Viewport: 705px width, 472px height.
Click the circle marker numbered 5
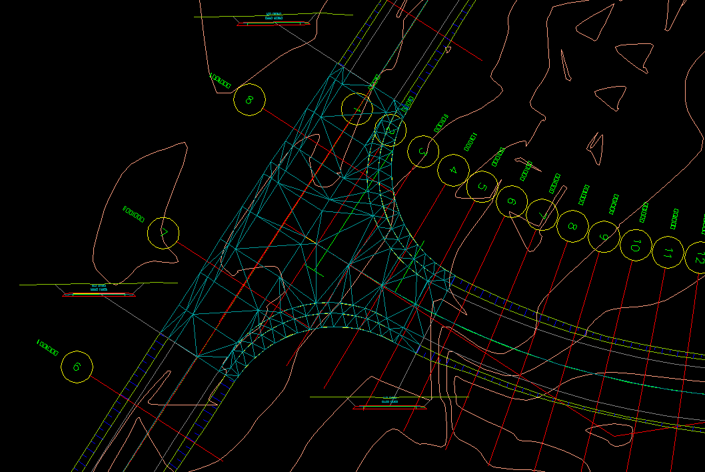point(482,187)
